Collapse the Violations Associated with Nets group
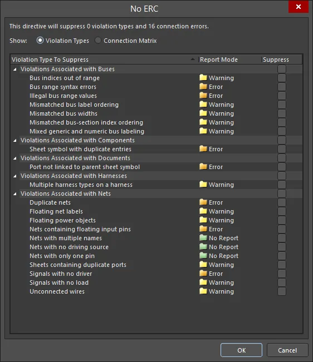313x362 pixels. (15, 194)
